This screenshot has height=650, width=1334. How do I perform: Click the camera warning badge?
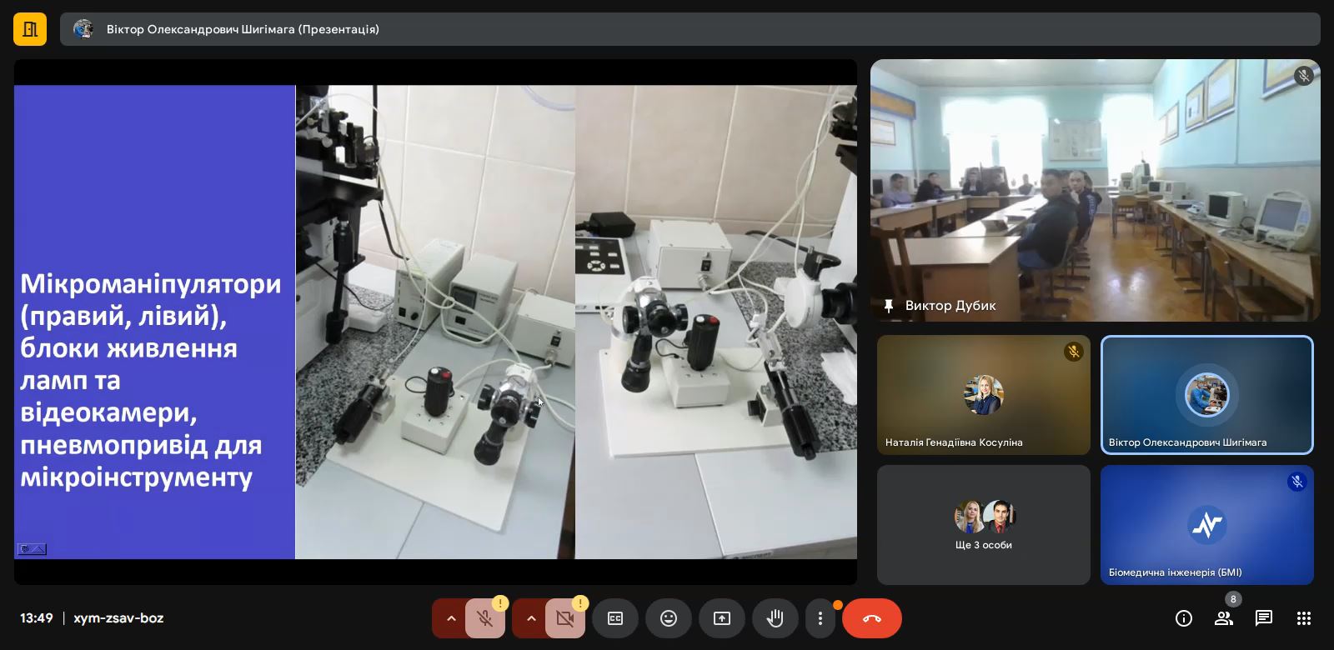tap(580, 602)
